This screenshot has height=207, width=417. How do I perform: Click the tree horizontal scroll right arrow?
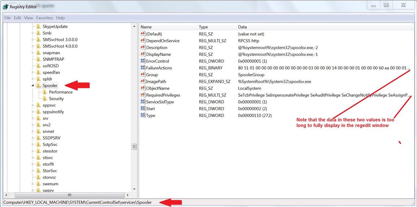click(x=128, y=195)
